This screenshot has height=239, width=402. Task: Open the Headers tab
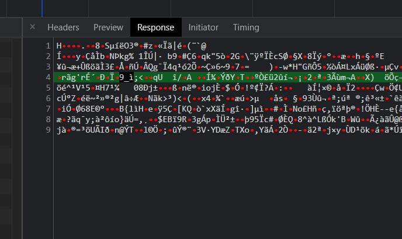(63, 27)
